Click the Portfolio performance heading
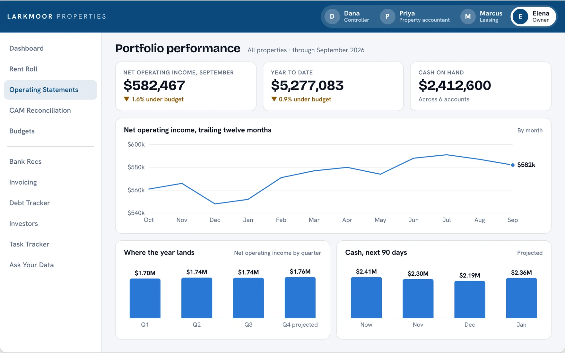The image size is (565, 353). (178, 48)
